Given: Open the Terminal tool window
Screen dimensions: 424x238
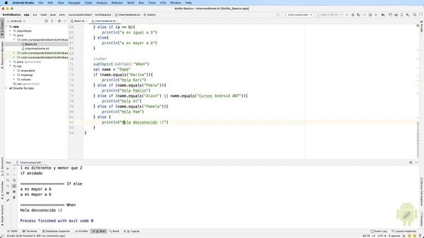Looking at the screenshot, I should tap(30, 231).
